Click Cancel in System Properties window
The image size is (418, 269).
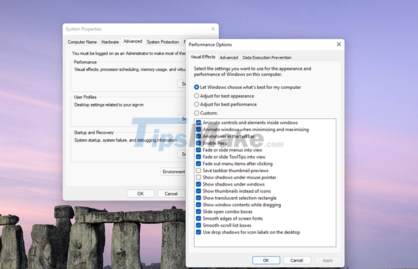171,193
